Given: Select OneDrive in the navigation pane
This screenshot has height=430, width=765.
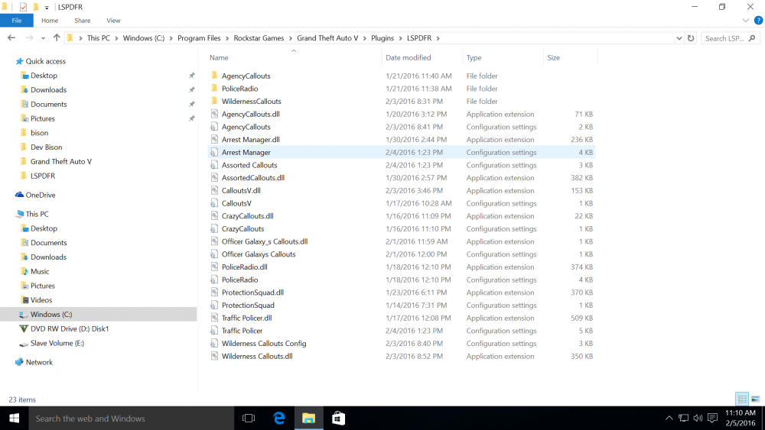Looking at the screenshot, I should (x=40, y=195).
